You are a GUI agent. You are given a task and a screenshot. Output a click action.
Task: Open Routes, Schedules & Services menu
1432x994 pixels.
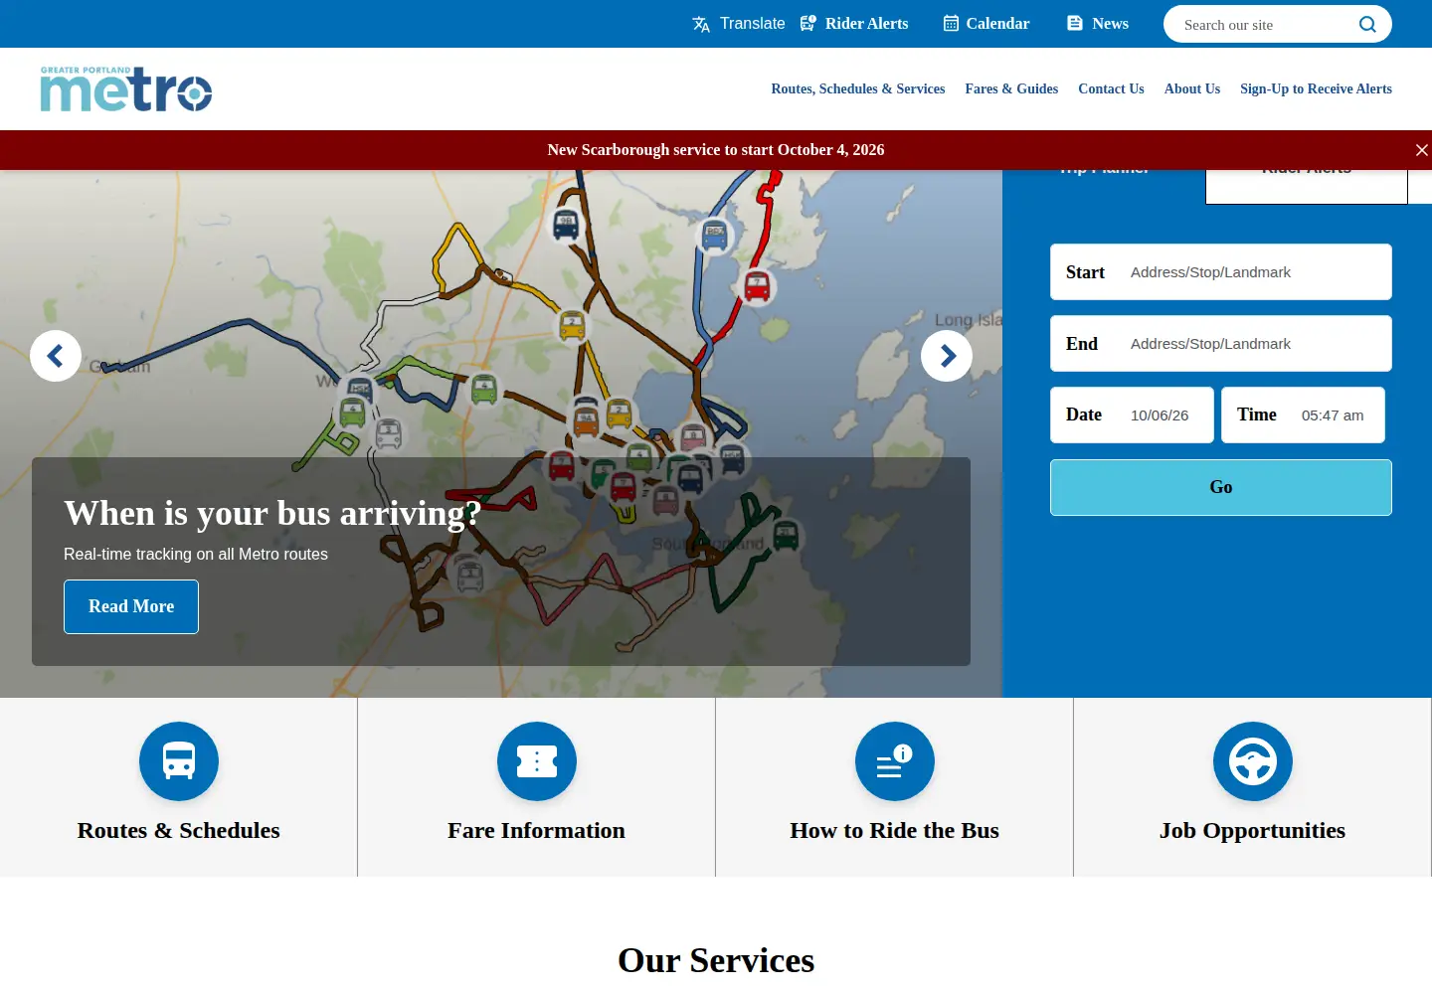click(x=858, y=88)
